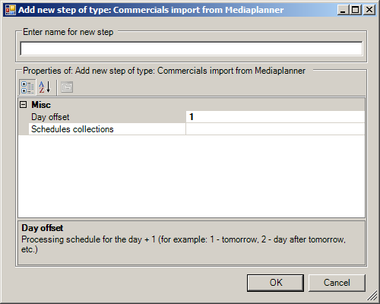Open the window system menu icon
Screen dimensions: 380x304
click(x=11, y=10)
